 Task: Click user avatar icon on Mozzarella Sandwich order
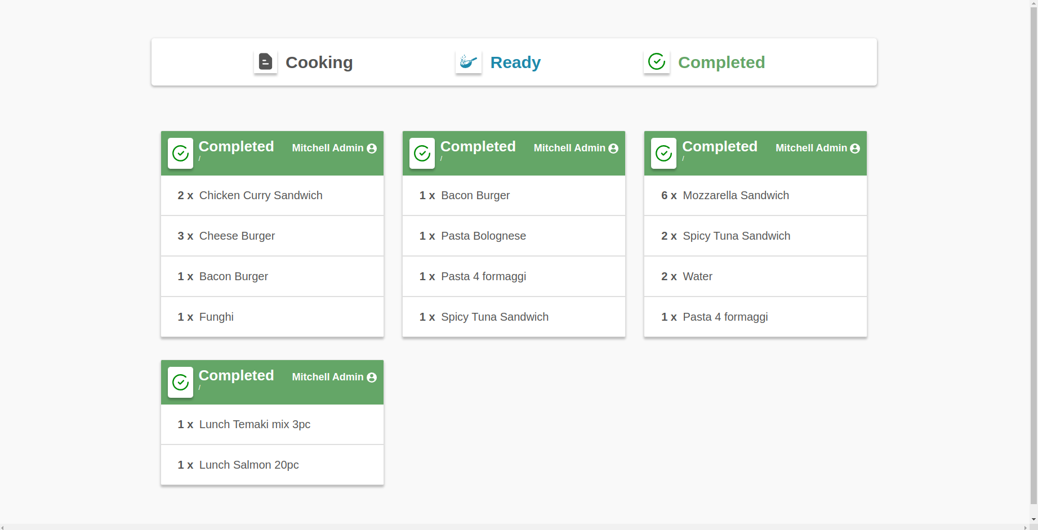pyautogui.click(x=855, y=149)
